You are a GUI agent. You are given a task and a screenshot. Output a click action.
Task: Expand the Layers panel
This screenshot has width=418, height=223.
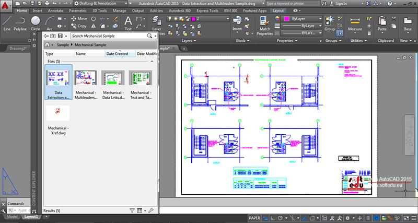click(x=189, y=41)
